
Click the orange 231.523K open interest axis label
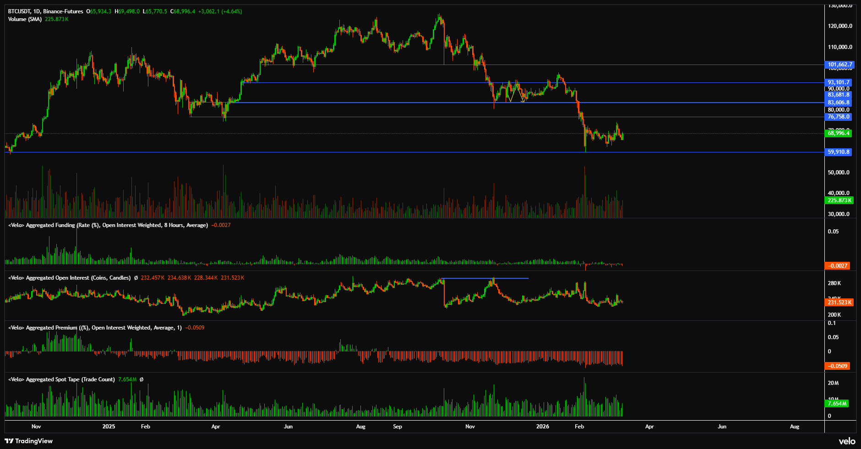point(839,303)
